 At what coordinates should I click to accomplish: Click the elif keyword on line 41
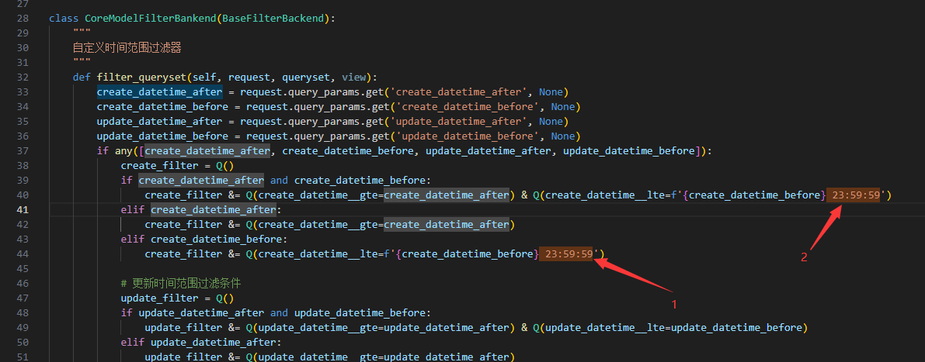pyautogui.click(x=133, y=209)
